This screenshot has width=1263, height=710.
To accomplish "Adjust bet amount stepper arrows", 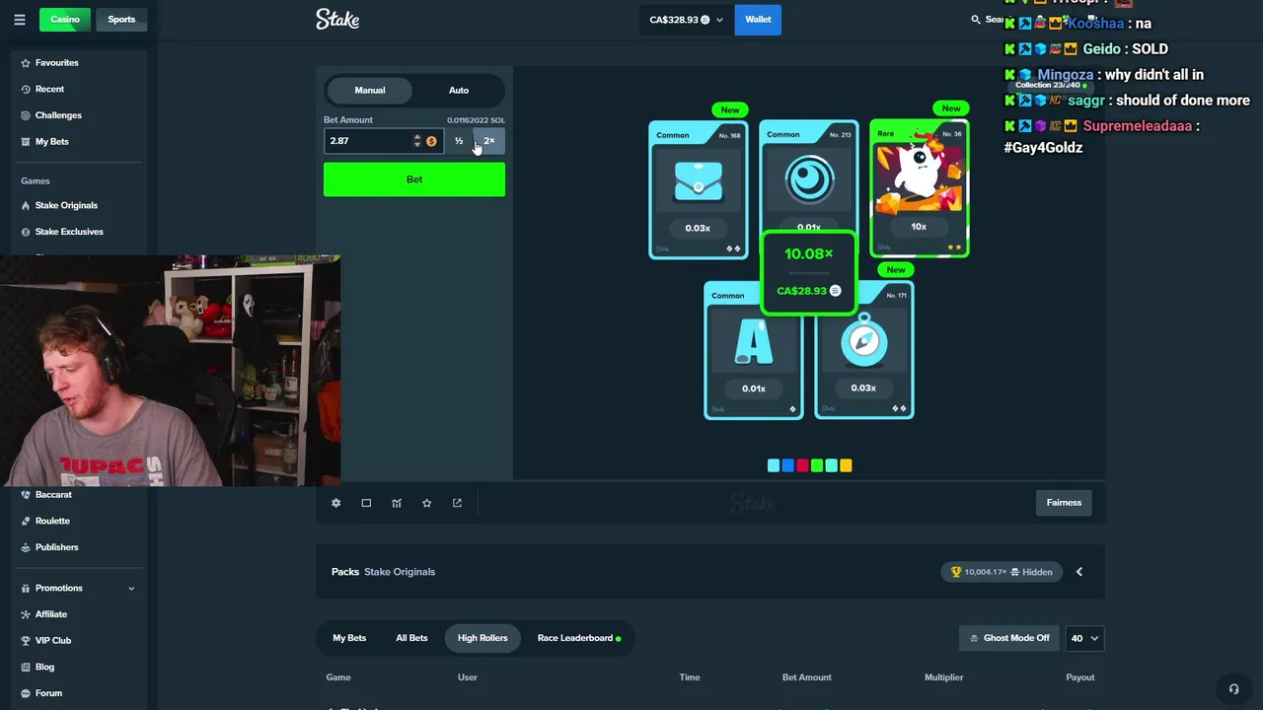I will pyautogui.click(x=417, y=141).
